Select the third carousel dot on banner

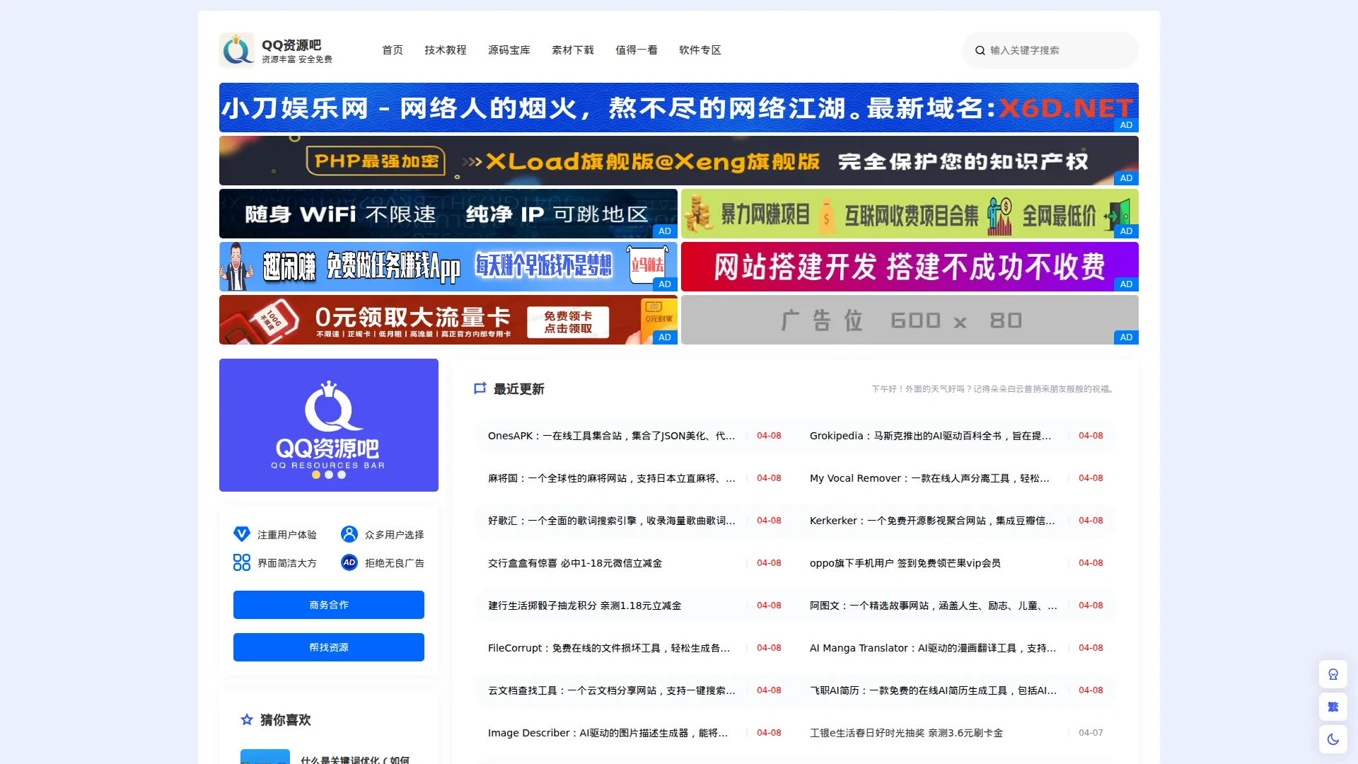342,475
